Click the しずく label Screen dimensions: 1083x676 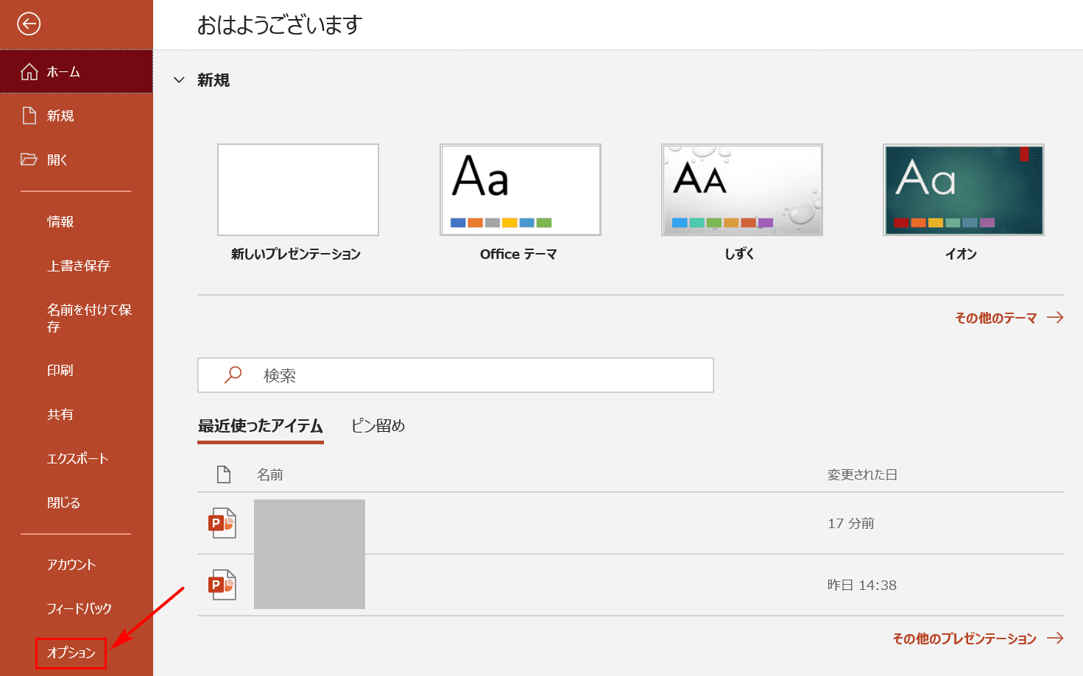[x=740, y=254]
